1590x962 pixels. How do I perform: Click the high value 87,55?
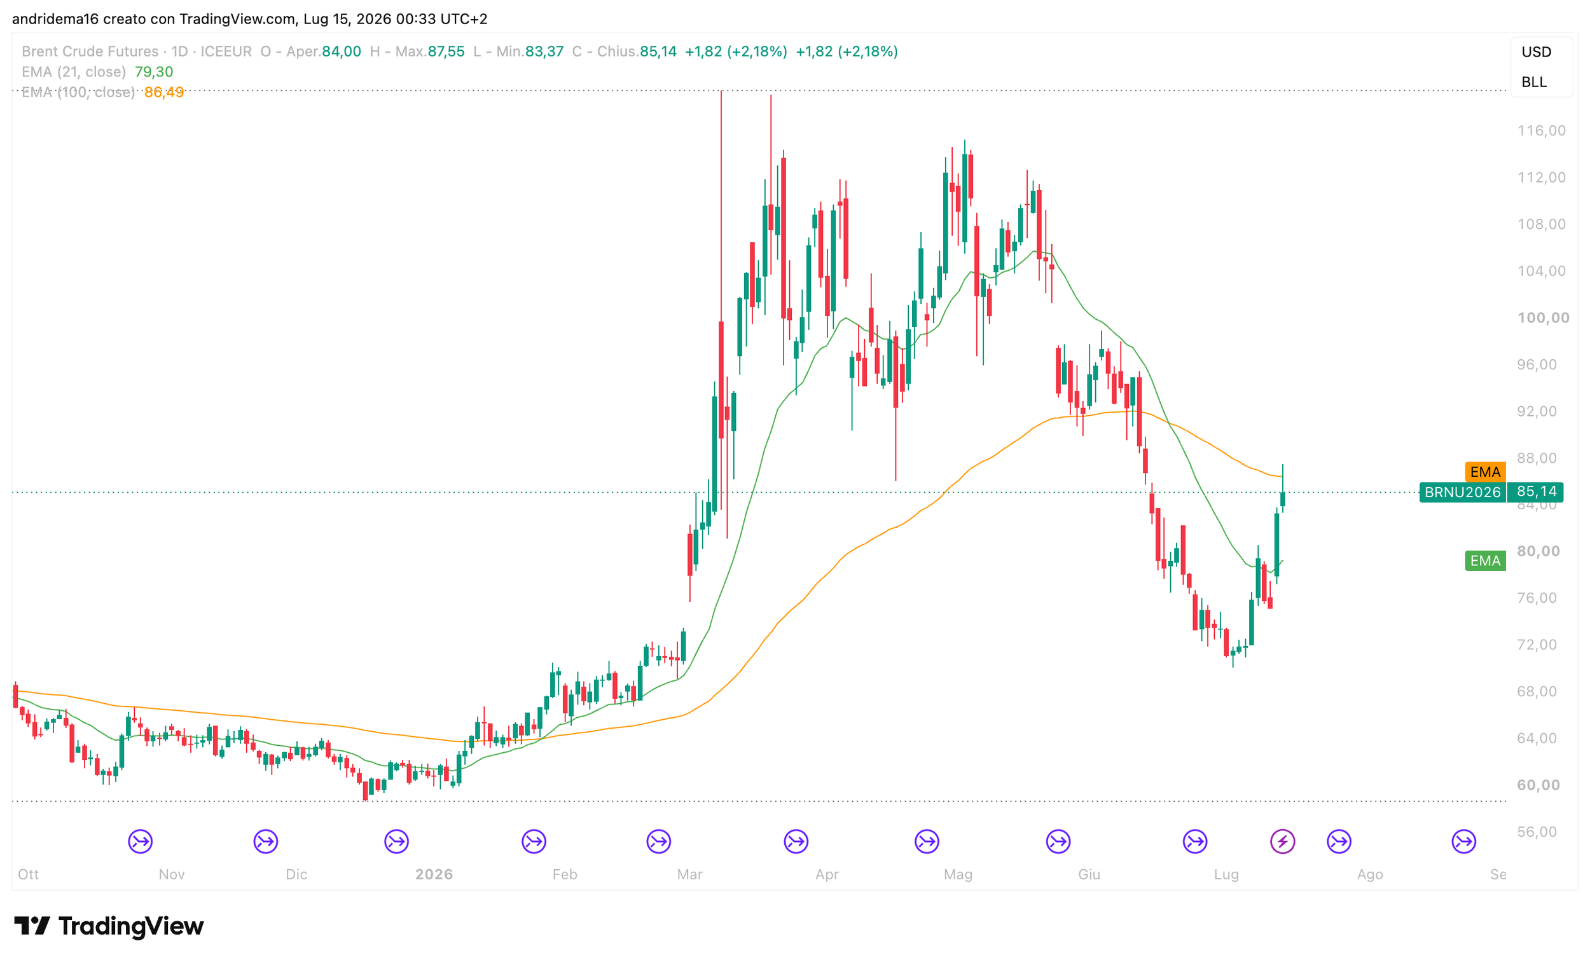pyautogui.click(x=446, y=51)
